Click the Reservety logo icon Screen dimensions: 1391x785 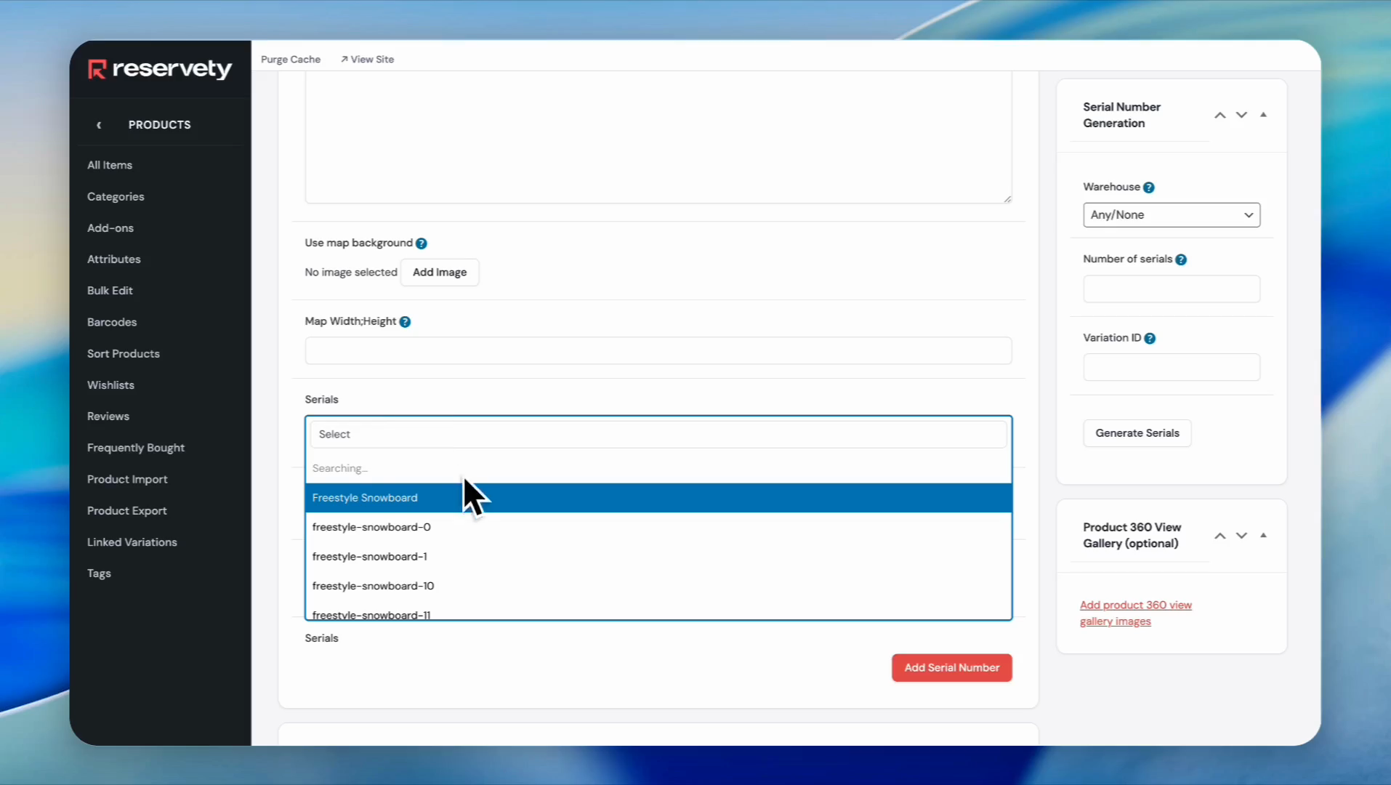pos(97,69)
